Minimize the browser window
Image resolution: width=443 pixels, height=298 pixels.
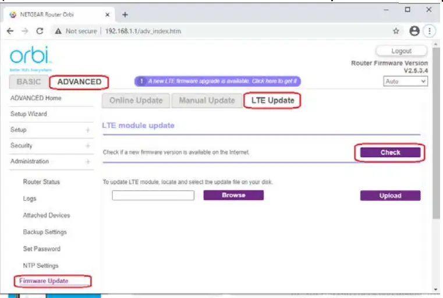coord(386,10)
